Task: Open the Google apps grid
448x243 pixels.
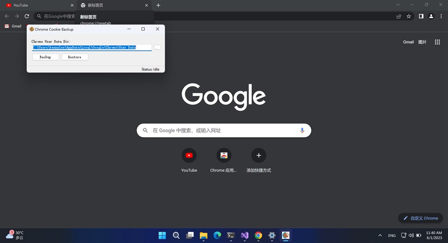Action: coord(437,42)
